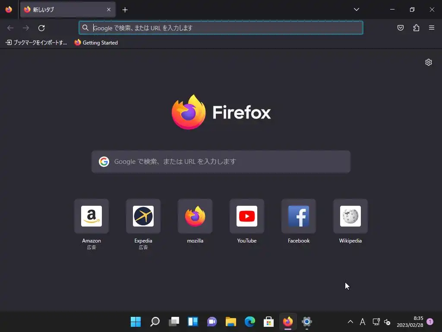
Task: Launch Microsoft Edge from the taskbar
Action: [x=250, y=322]
